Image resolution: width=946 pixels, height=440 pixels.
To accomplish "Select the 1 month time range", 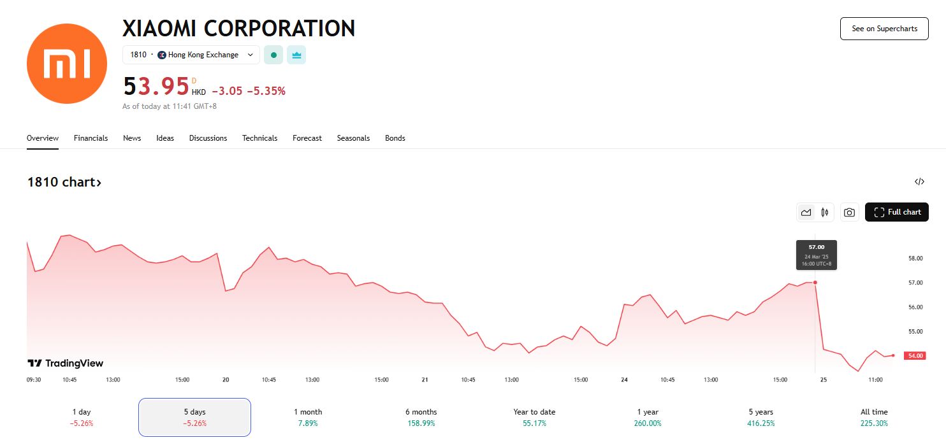I will [x=308, y=417].
